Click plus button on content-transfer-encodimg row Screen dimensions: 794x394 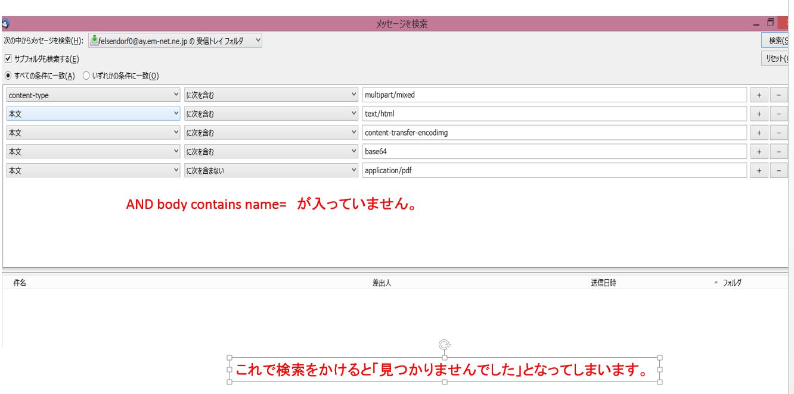click(759, 133)
